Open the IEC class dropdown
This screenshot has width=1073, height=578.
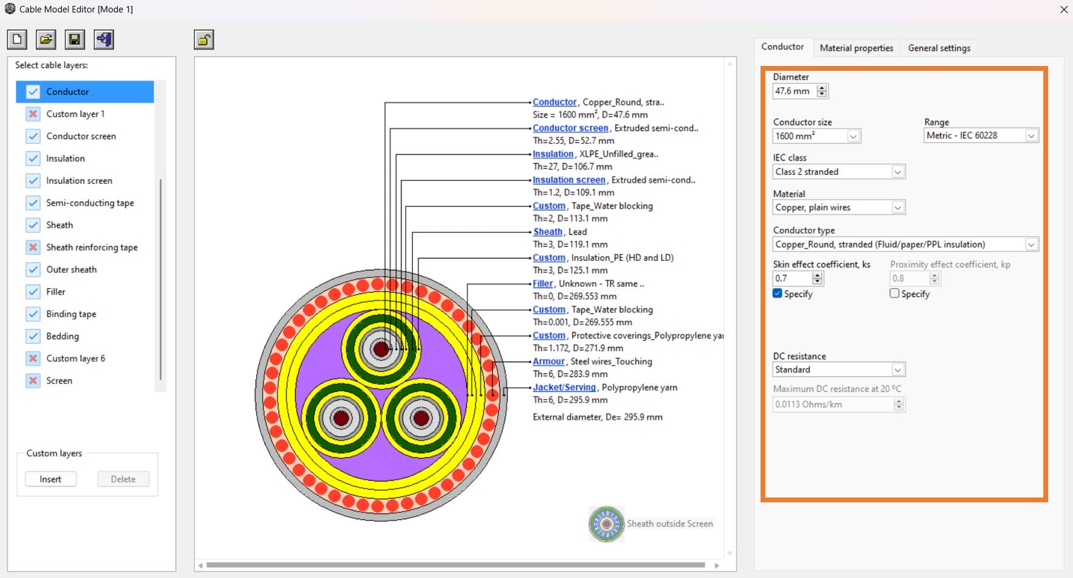click(897, 172)
